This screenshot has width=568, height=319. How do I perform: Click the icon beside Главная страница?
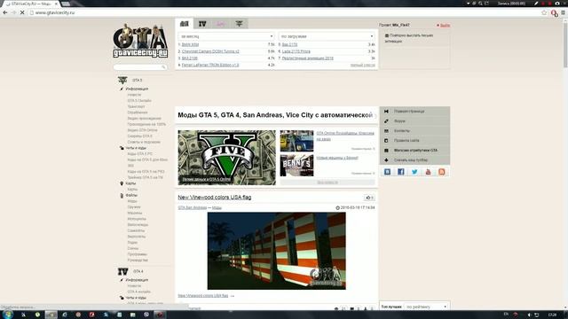pos(386,112)
